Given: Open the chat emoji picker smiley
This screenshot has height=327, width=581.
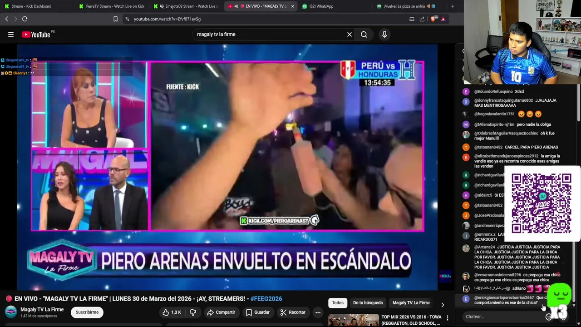Looking at the screenshot, I should (549, 317).
